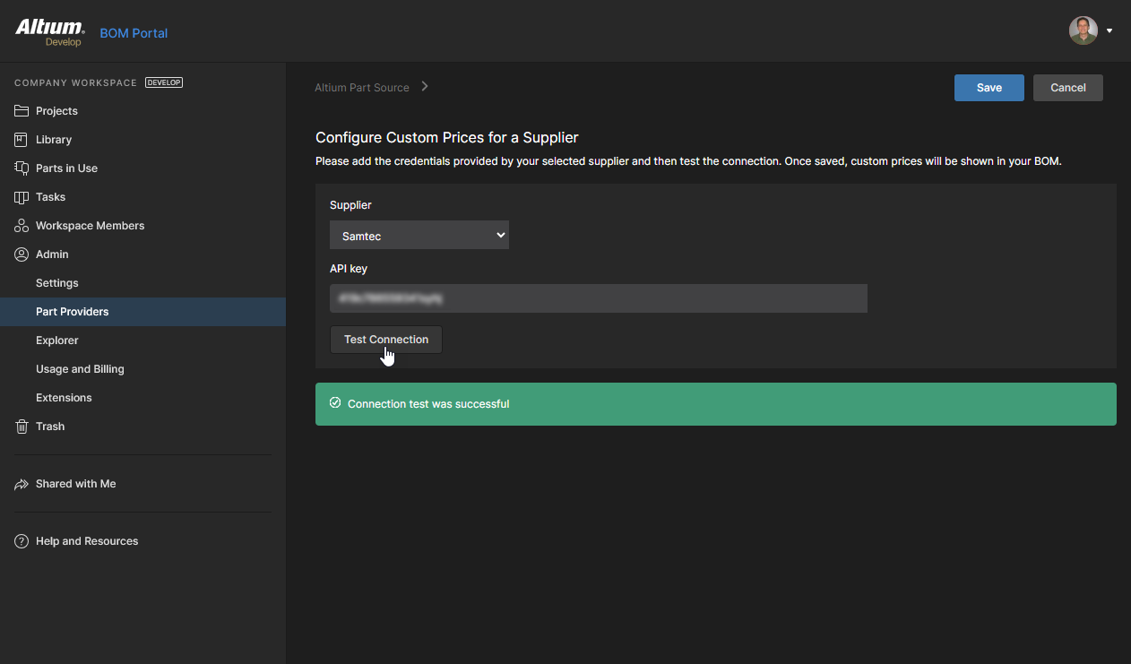This screenshot has height=664, width=1131.
Task: Click the Shared with Me arrow icon
Action: click(22, 484)
